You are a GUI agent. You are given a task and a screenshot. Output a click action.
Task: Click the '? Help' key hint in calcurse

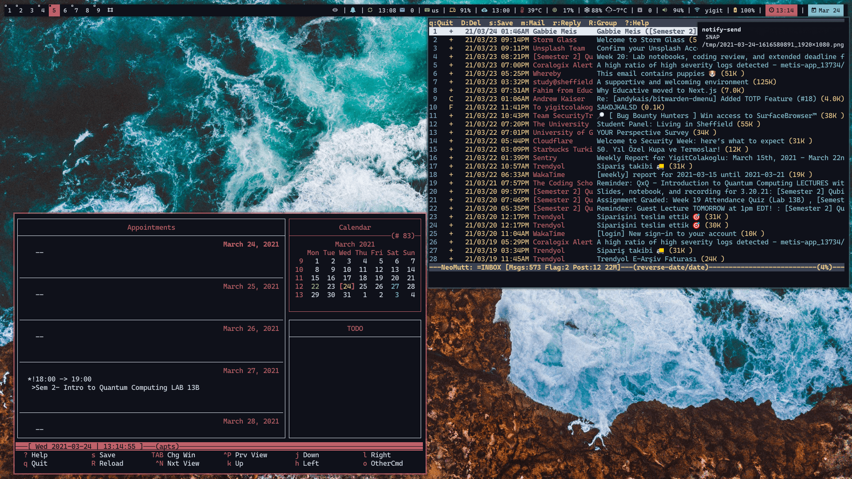pos(35,455)
